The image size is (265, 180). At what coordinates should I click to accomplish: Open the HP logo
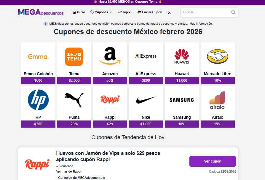pos(38,100)
